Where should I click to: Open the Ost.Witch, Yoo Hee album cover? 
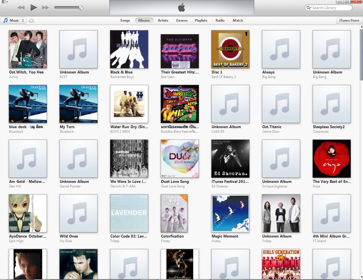pyautogui.click(x=28, y=49)
